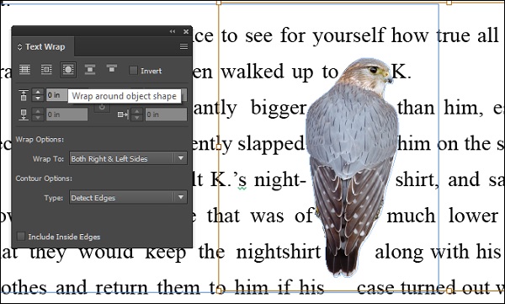Click the word "nightshirt" in the document
505x304 pixels.
(x=279, y=252)
